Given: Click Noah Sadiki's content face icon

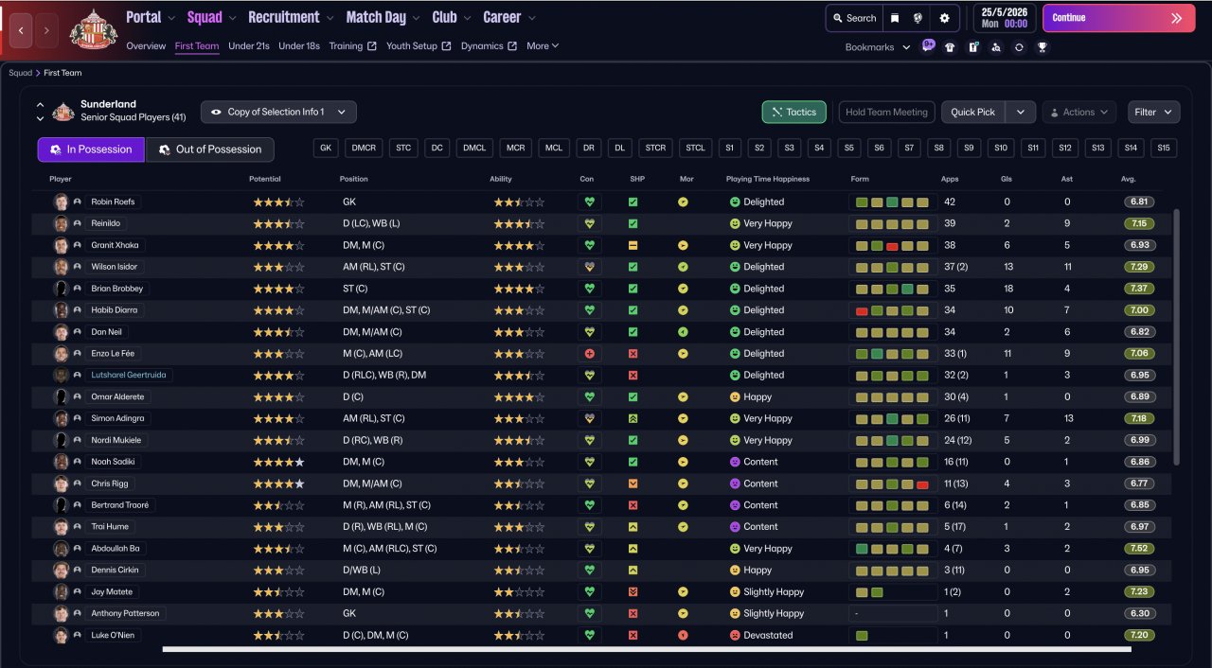Looking at the screenshot, I should click(734, 462).
